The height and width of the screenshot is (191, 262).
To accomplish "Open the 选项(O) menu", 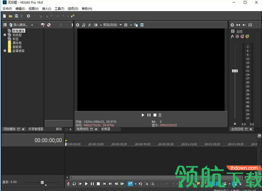I will coord(73,9).
